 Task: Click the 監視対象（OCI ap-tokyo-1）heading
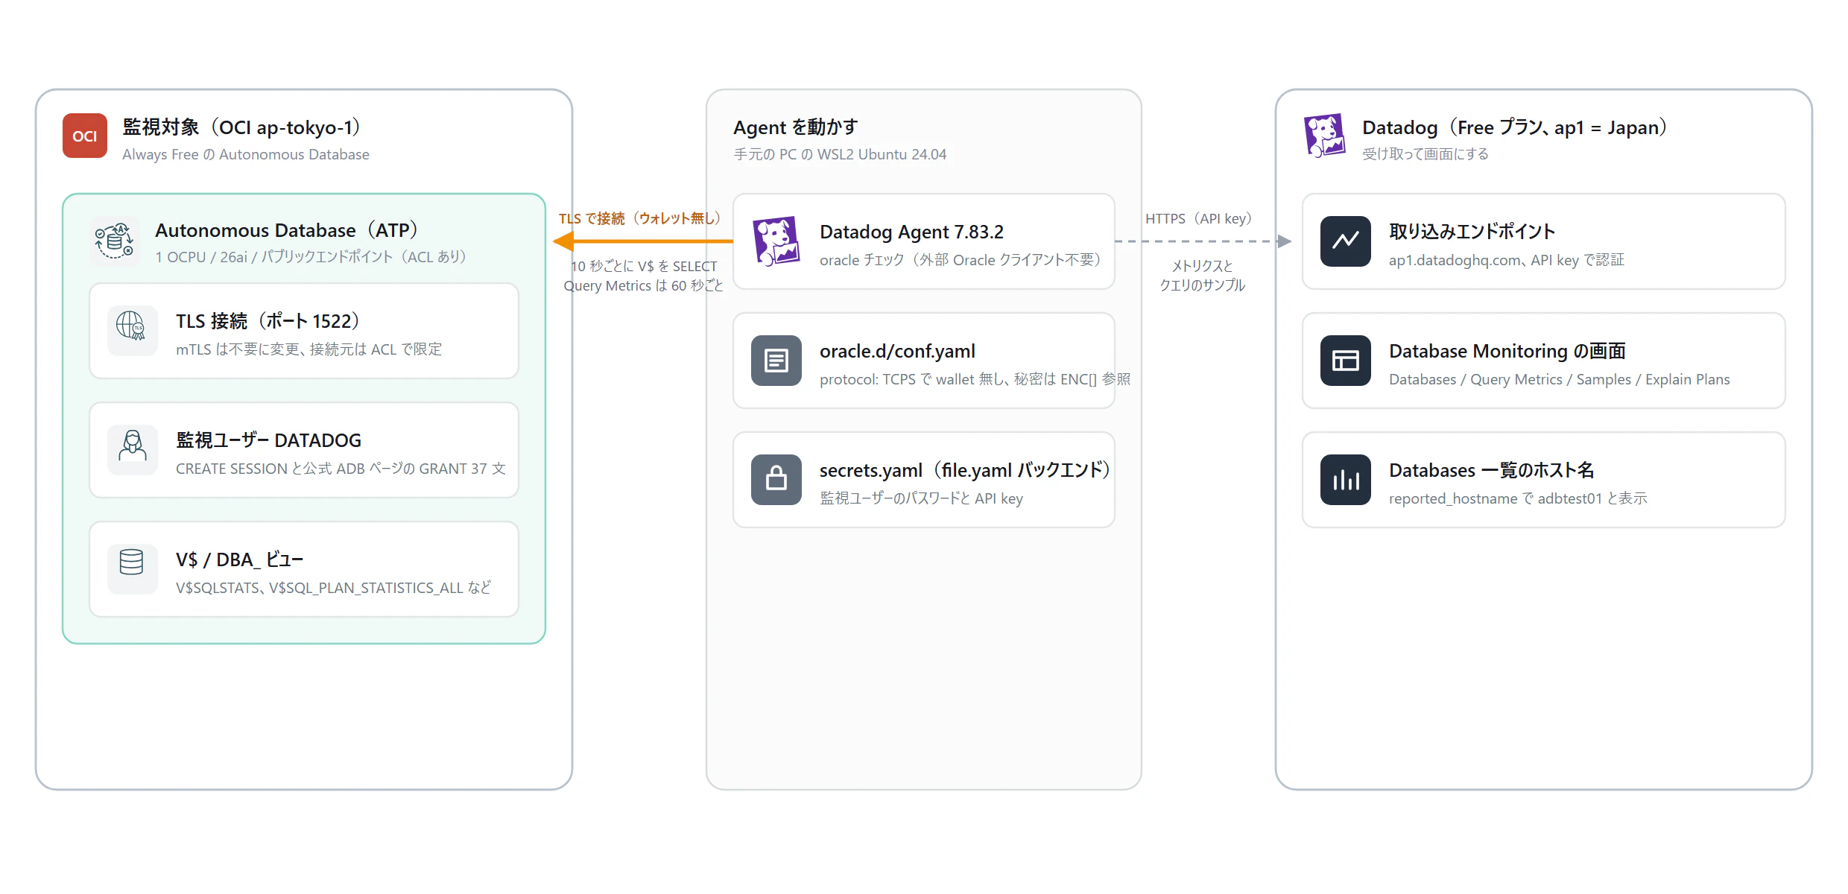[x=242, y=127]
